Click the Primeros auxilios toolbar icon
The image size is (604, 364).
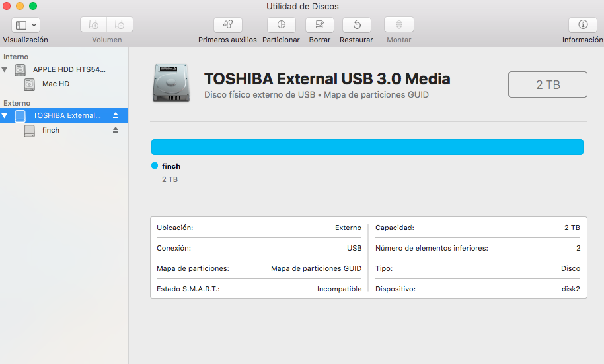click(x=227, y=25)
